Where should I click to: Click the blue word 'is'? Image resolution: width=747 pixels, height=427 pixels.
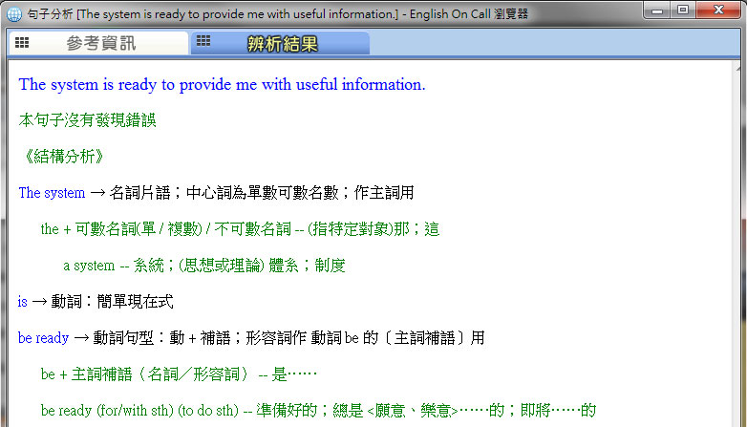22,302
